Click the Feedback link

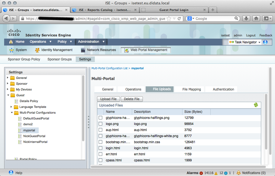point(266,35)
